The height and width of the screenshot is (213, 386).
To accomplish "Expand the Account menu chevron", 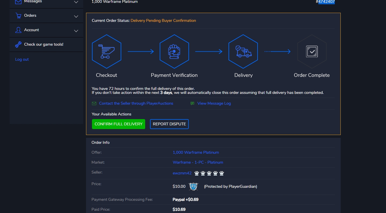I will pyautogui.click(x=76, y=31).
